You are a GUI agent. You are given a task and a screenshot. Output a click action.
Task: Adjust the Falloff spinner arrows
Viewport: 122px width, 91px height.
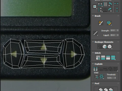point(118,35)
